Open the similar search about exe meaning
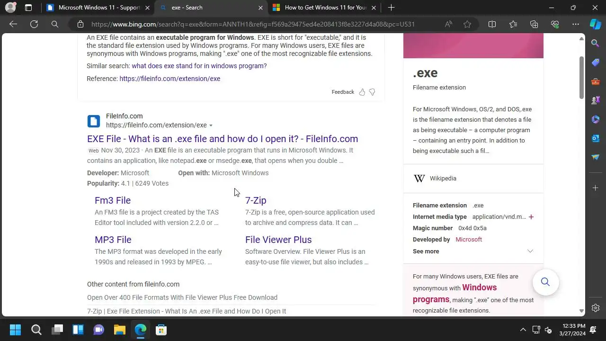 tap(199, 66)
